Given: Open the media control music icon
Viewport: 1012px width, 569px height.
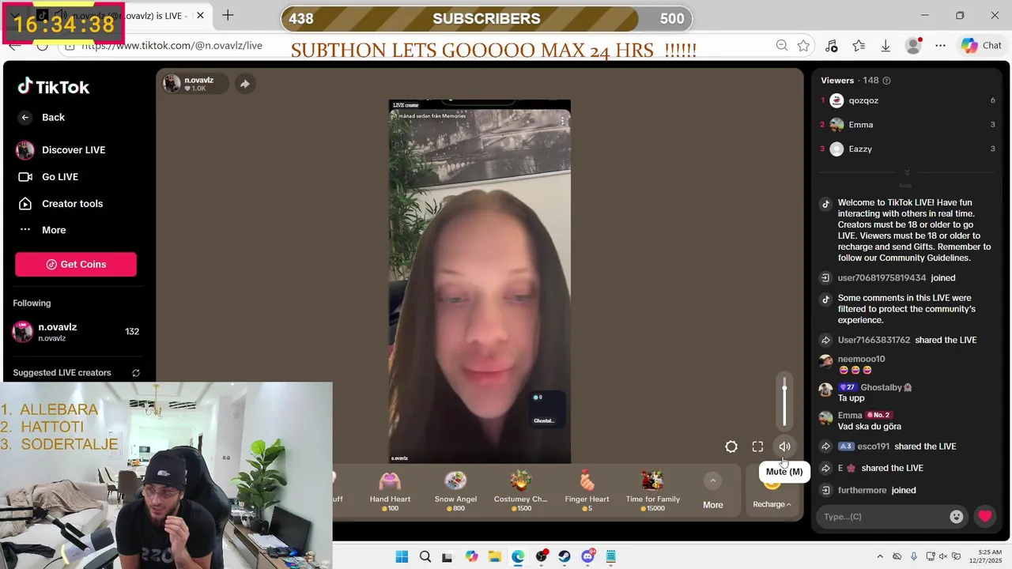Looking at the screenshot, I should 831,46.
